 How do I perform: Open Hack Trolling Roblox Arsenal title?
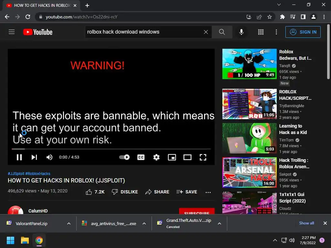pyautogui.click(x=294, y=163)
